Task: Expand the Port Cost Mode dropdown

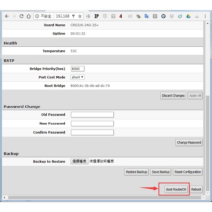Action: pyautogui.click(x=78, y=77)
